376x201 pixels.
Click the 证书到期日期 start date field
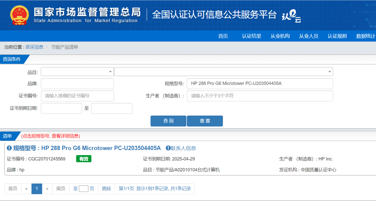point(61,108)
